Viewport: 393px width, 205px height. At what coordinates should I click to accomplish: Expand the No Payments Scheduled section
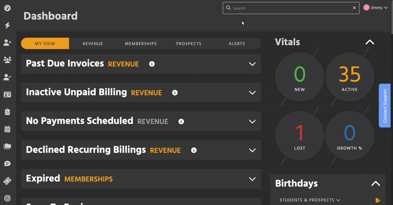point(252,122)
